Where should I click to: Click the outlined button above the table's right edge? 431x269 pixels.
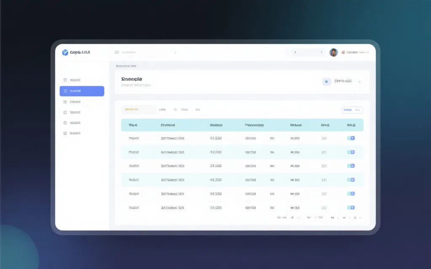pyautogui.click(x=352, y=110)
